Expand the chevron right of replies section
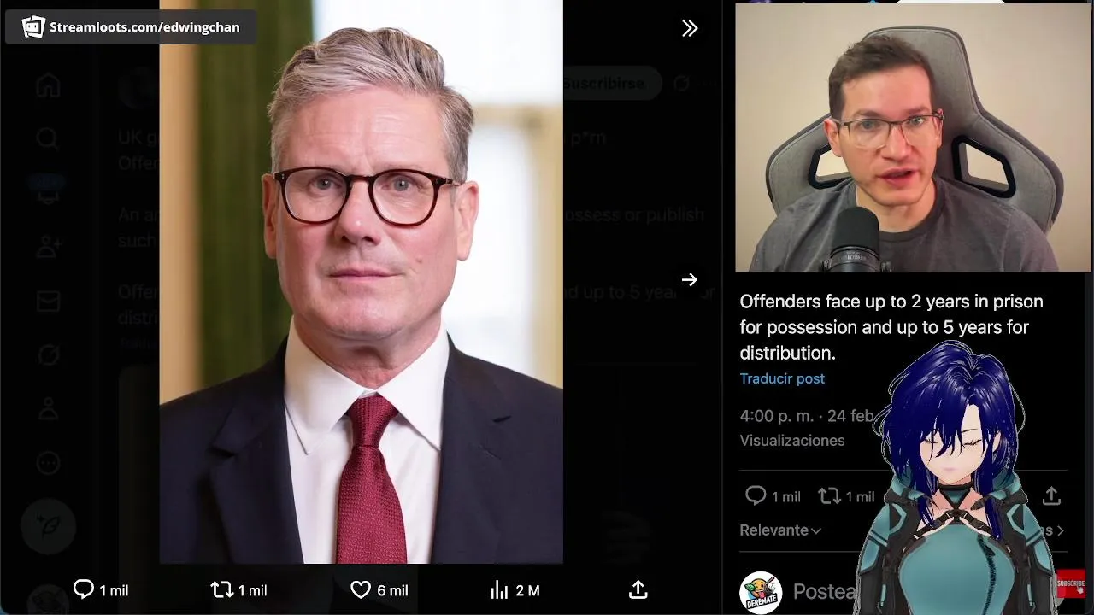This screenshot has width=1094, height=615. pyautogui.click(x=1060, y=530)
